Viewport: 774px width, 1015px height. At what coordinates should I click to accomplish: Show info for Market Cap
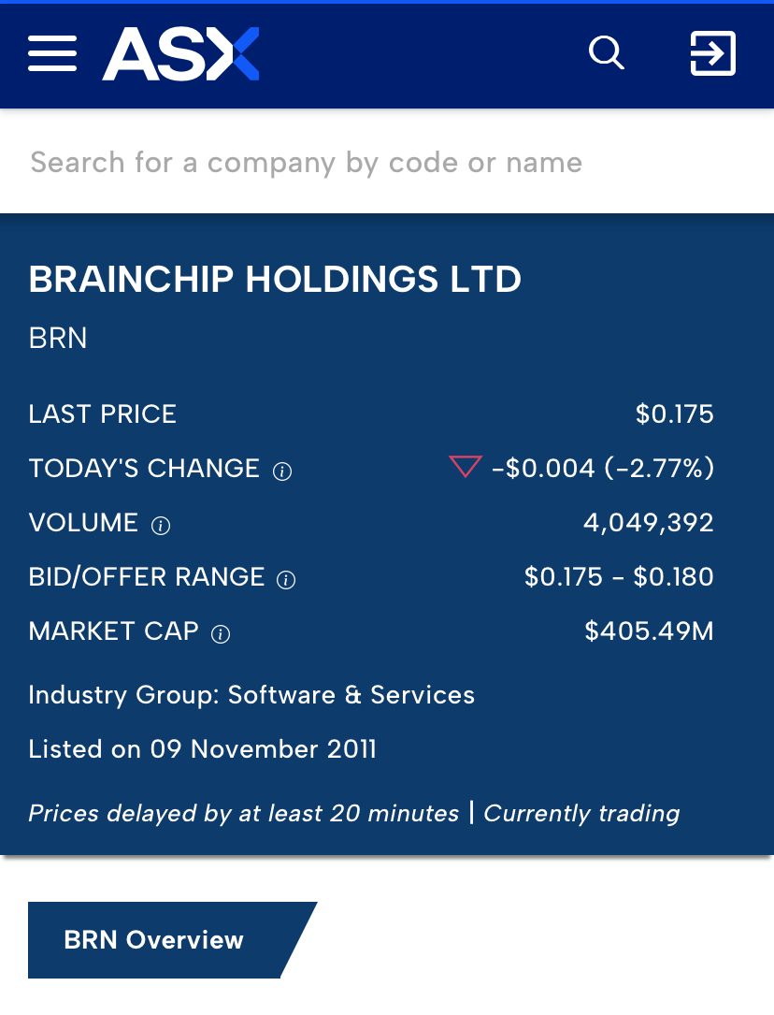[x=221, y=634]
